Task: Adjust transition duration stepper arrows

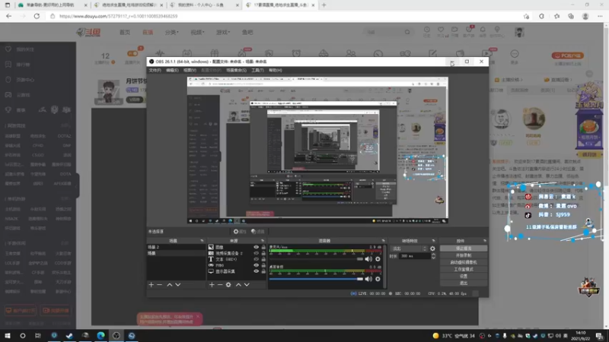Action: (x=433, y=256)
